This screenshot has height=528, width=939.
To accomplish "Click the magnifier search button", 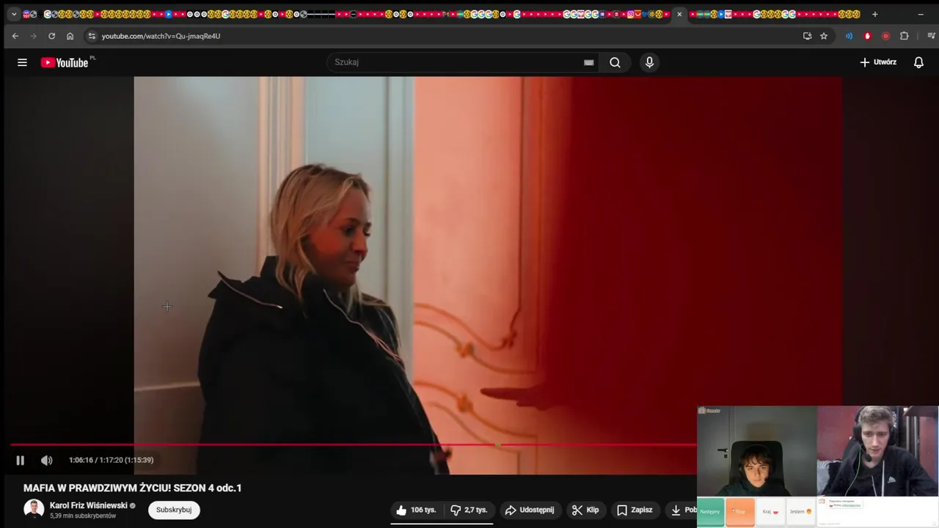I will [x=615, y=62].
